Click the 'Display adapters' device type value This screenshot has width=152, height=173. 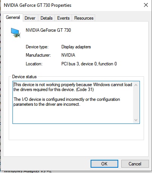click(76, 47)
